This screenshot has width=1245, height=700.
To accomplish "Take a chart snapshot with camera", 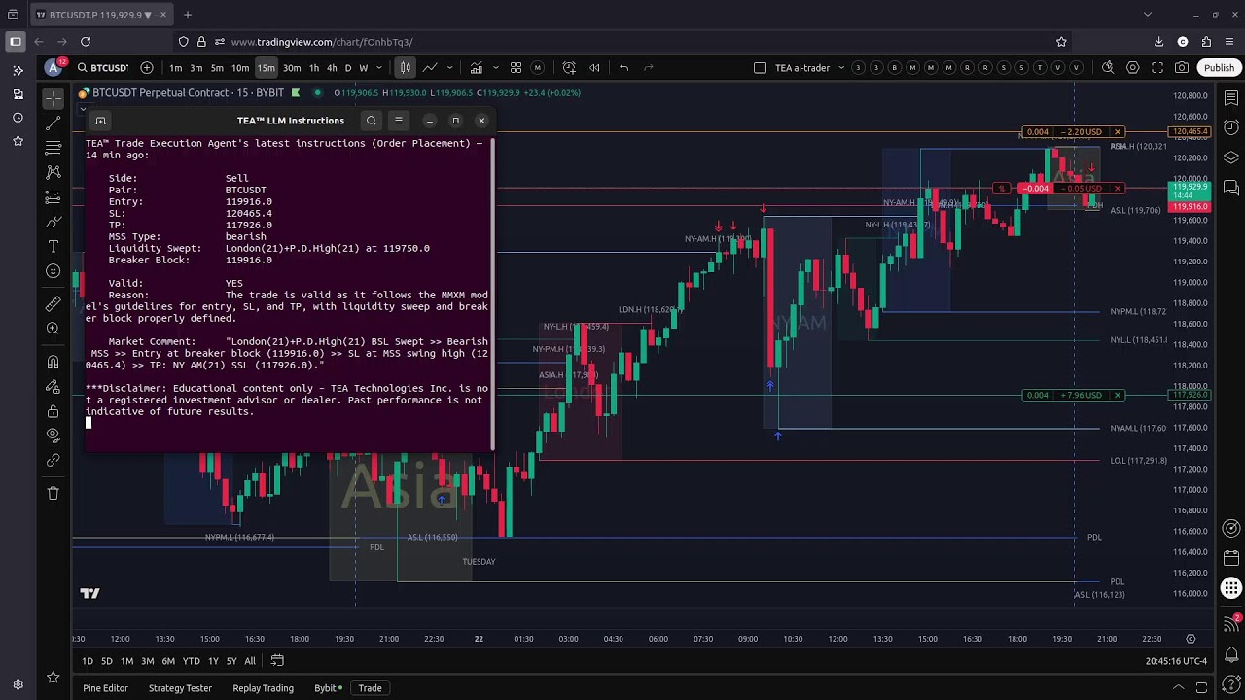I will point(1182,68).
